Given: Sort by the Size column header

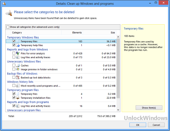Looking at the screenshot, I should coord(100,33).
